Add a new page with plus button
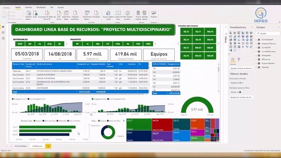Viewport: 281px width, 158px height. (48, 146)
